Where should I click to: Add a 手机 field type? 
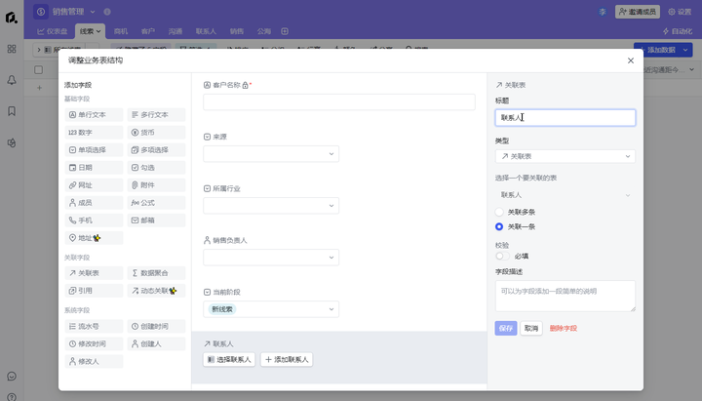click(x=94, y=220)
